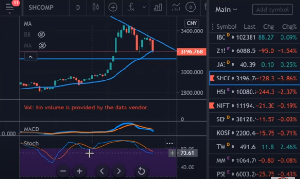This screenshot has width=300, height=179.
Task: Open the CNY currency label
Action: coord(192,23)
